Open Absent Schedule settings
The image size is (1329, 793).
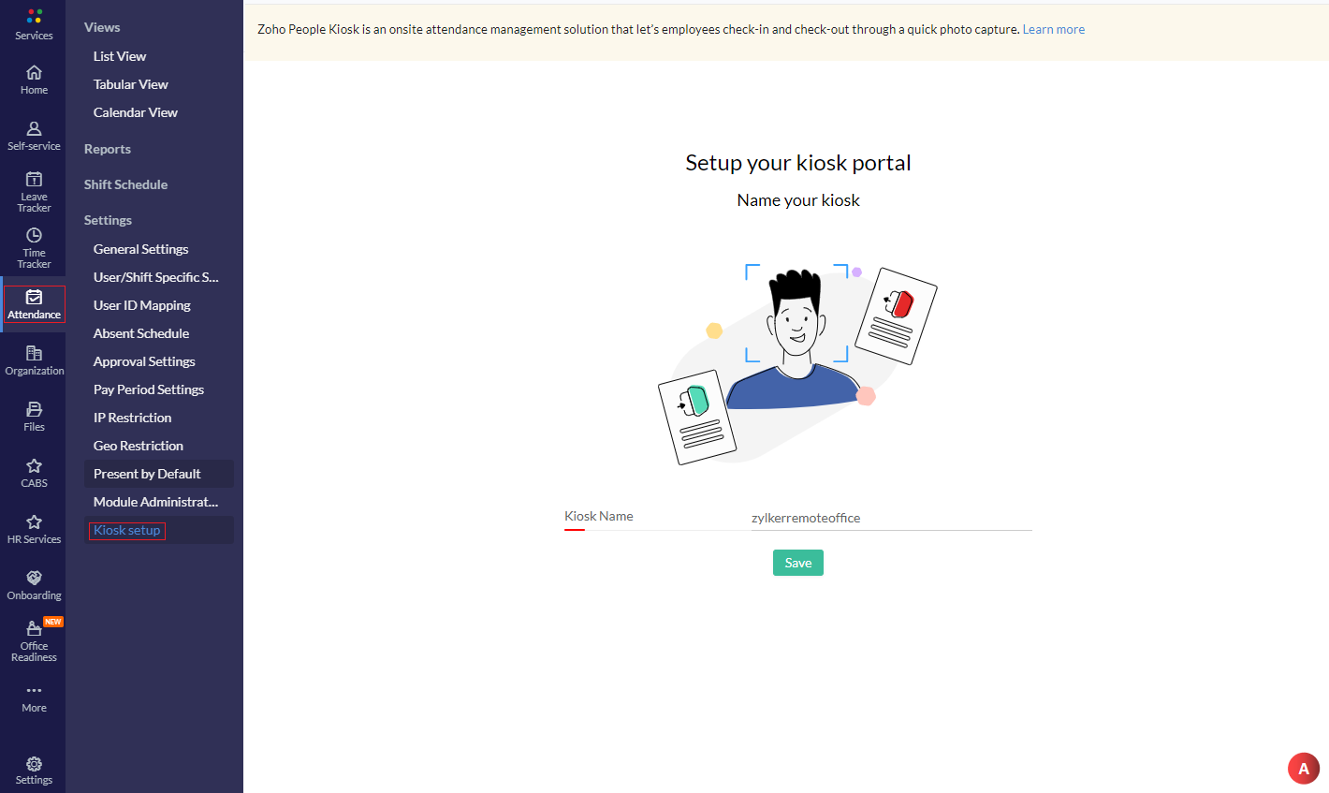tap(141, 333)
